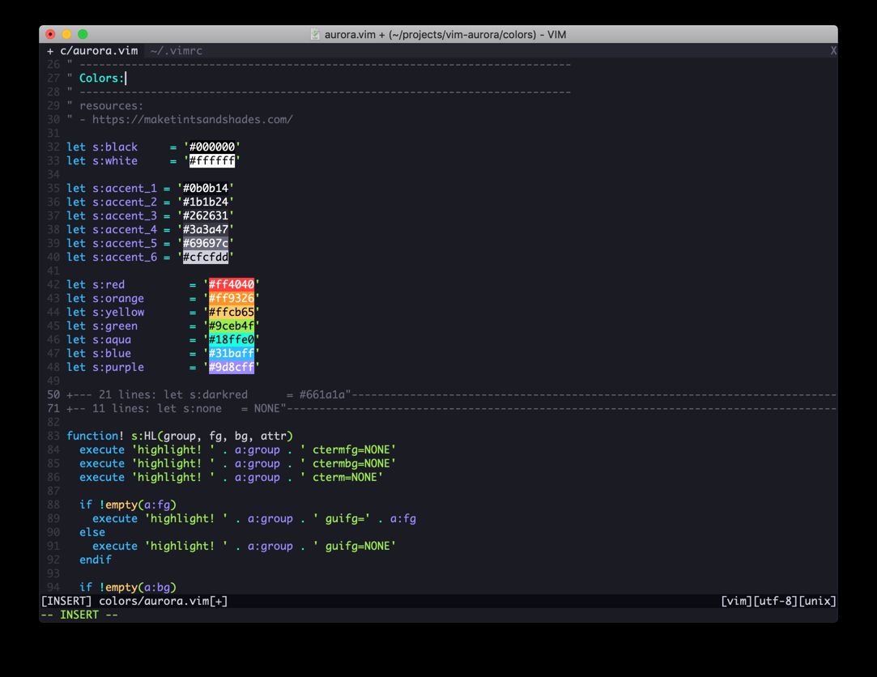The image size is (877, 677).
Task: Place cursor on the Colors: comment line
Action: (x=102, y=78)
